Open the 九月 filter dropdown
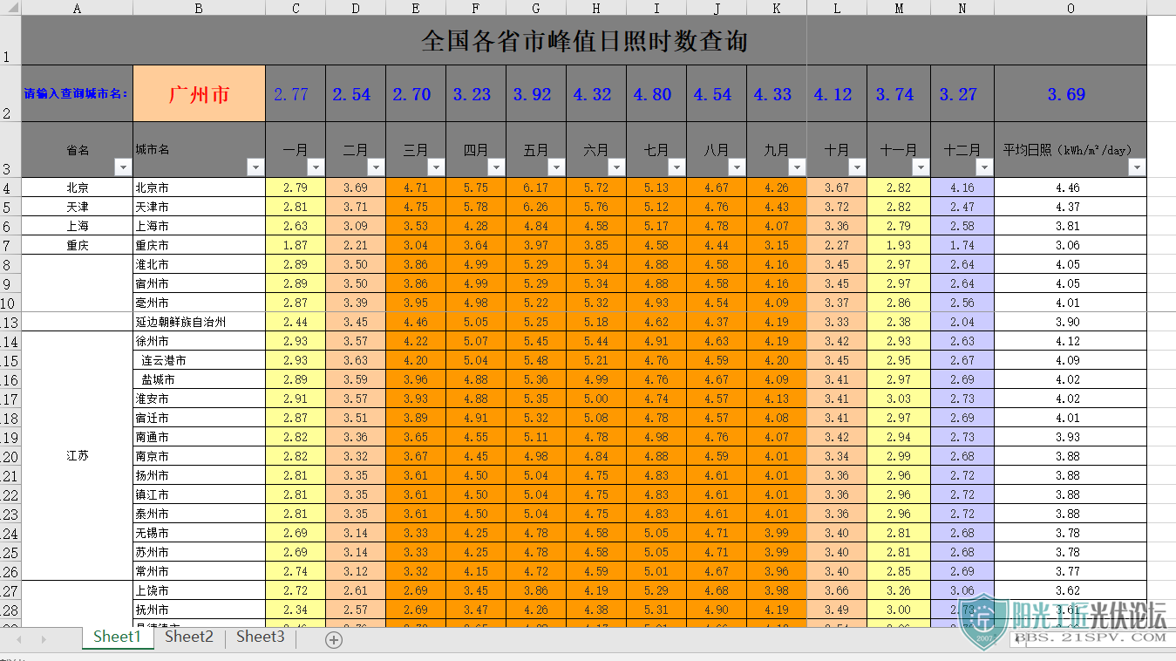Viewport: 1176px width, 661px height. (797, 167)
